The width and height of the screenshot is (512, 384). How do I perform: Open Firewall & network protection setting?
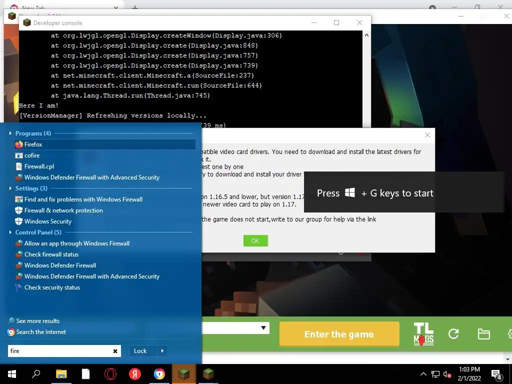pos(59,210)
